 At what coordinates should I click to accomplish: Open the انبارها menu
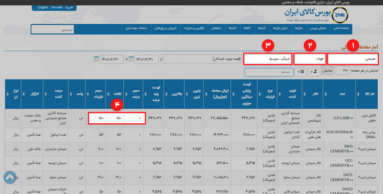[232, 28]
